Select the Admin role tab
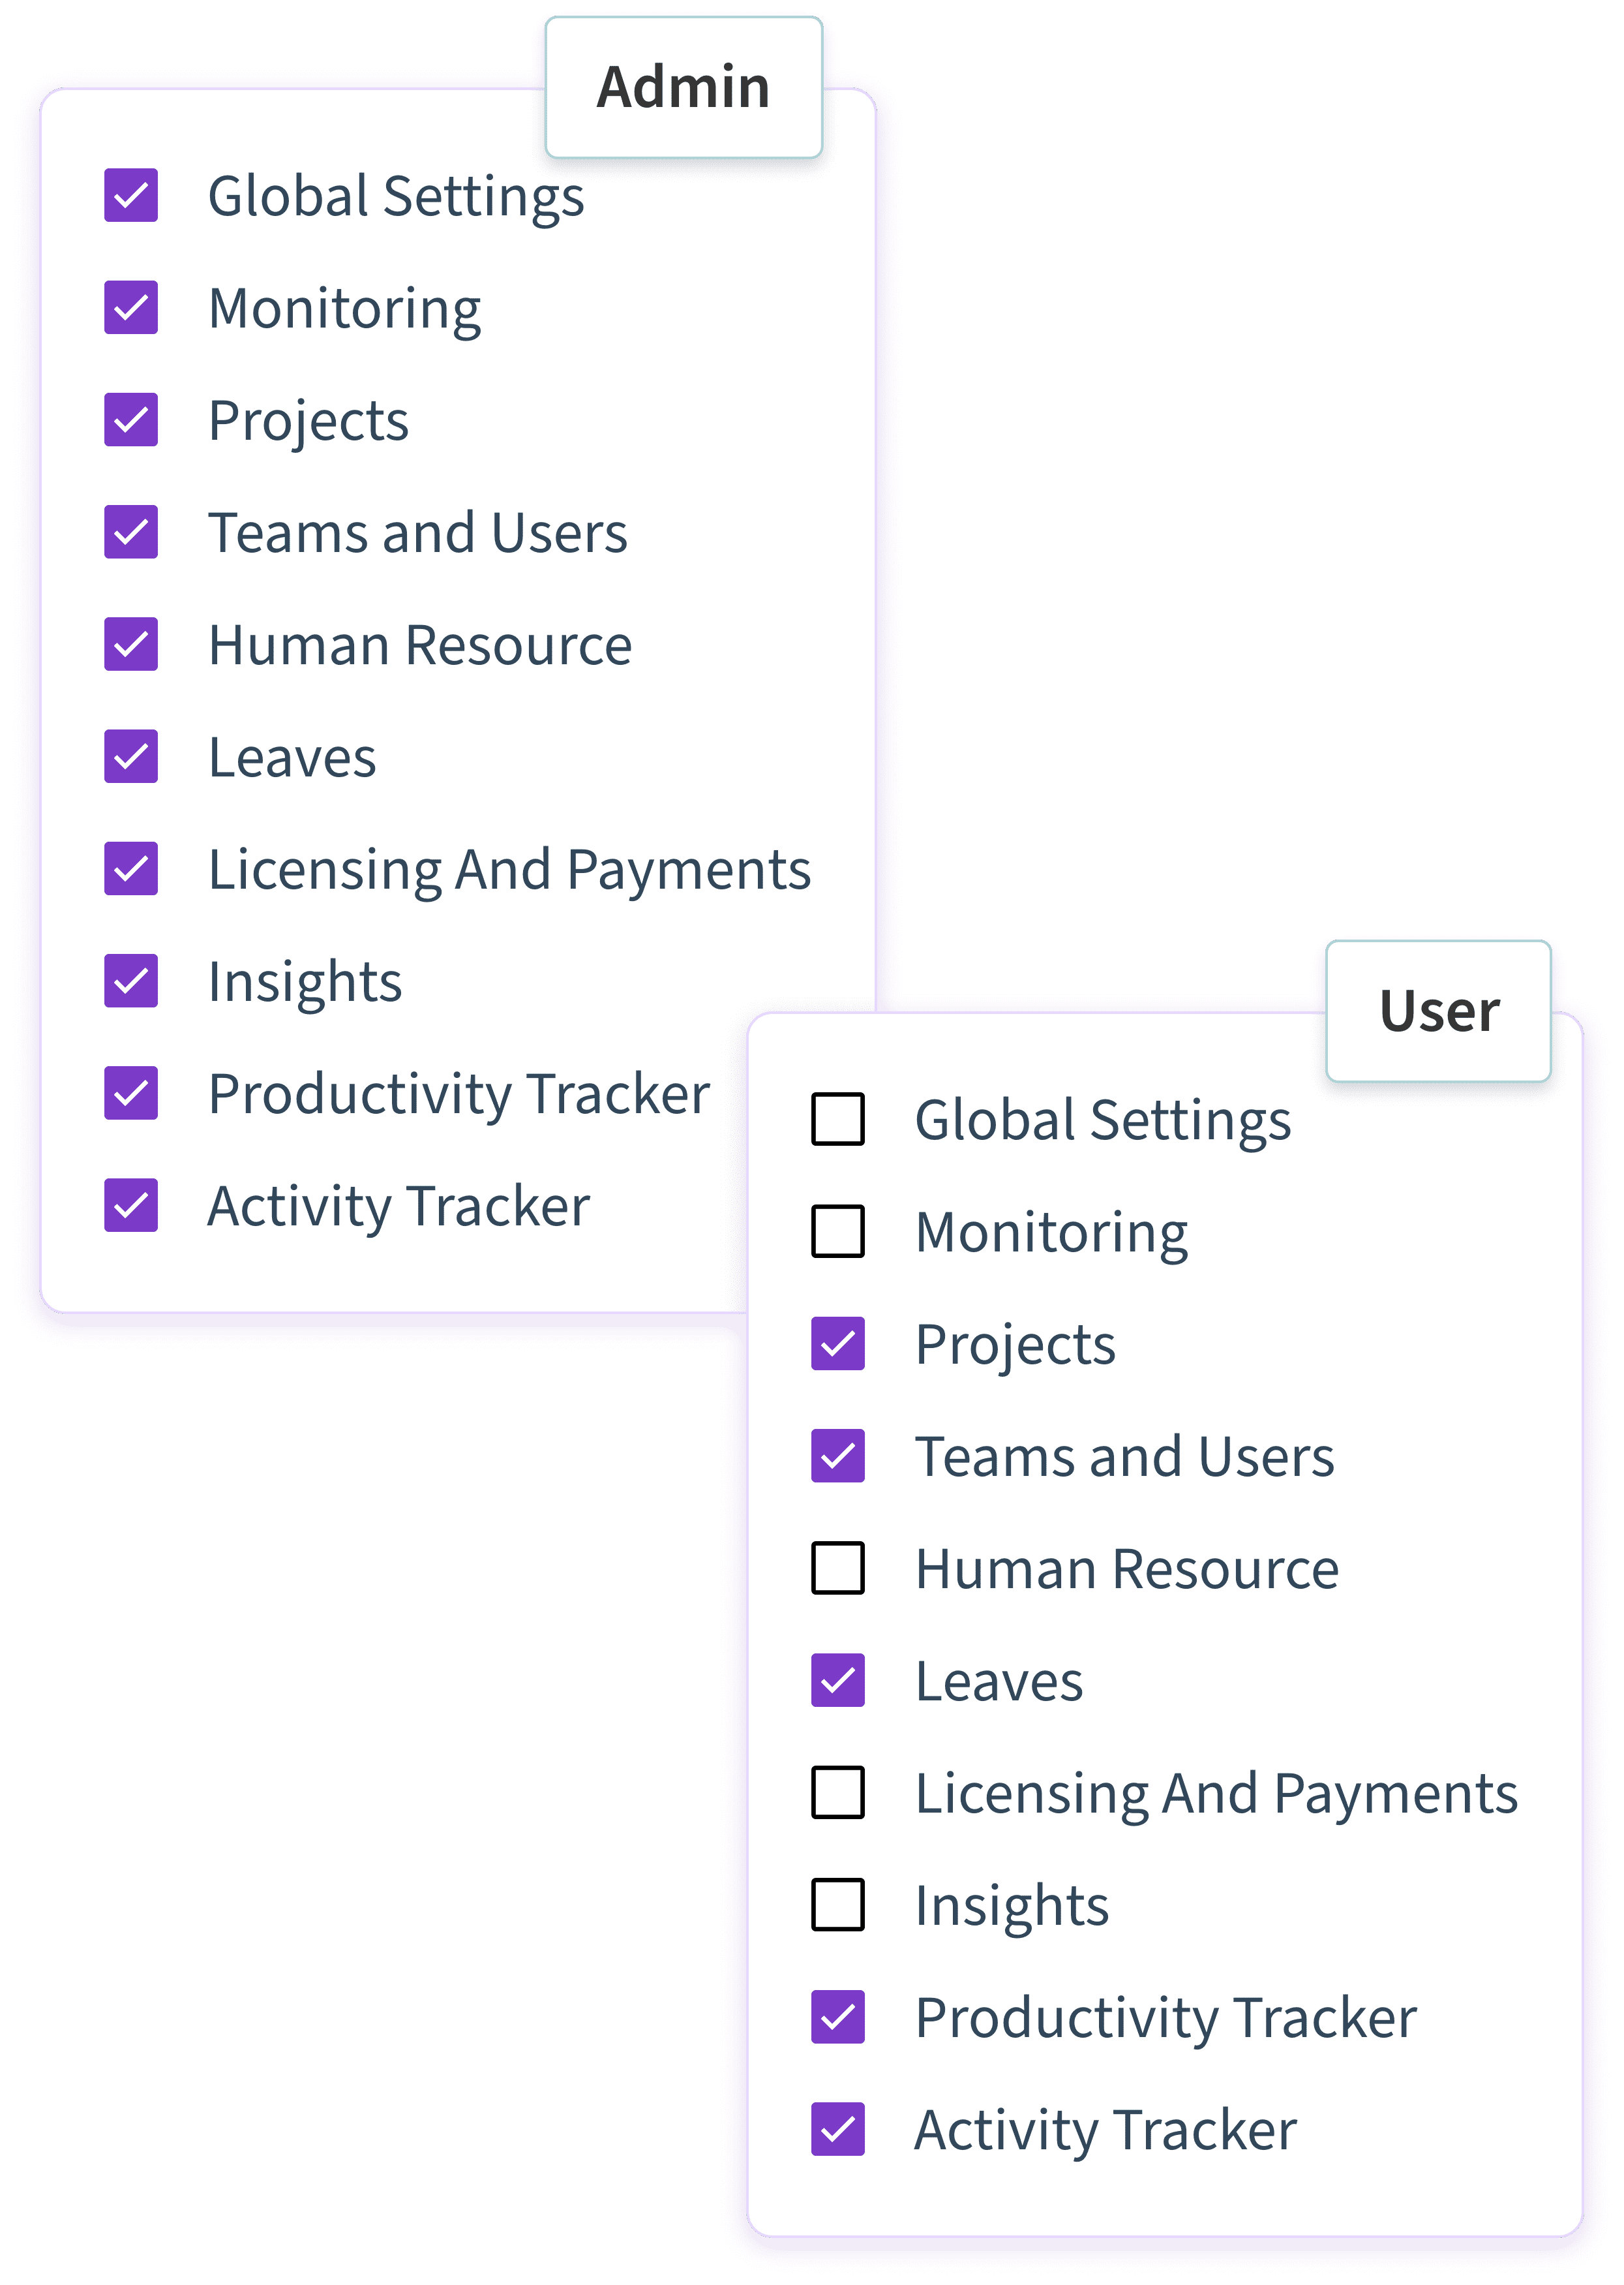The width and height of the screenshot is (1624, 2285). click(683, 87)
